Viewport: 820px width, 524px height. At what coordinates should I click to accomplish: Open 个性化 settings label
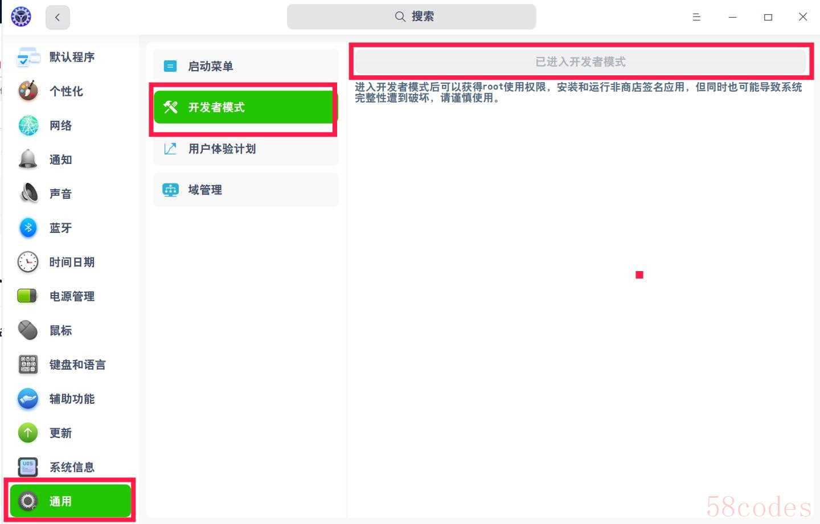pos(66,91)
